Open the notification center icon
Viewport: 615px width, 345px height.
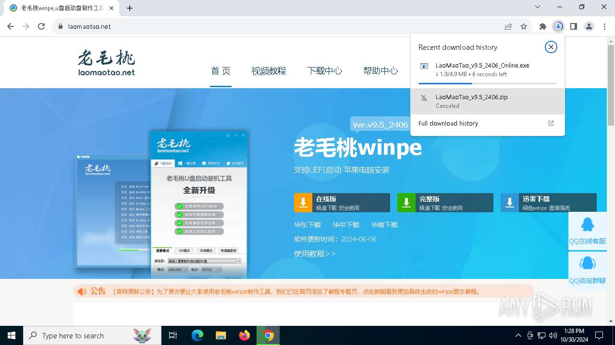(599, 335)
